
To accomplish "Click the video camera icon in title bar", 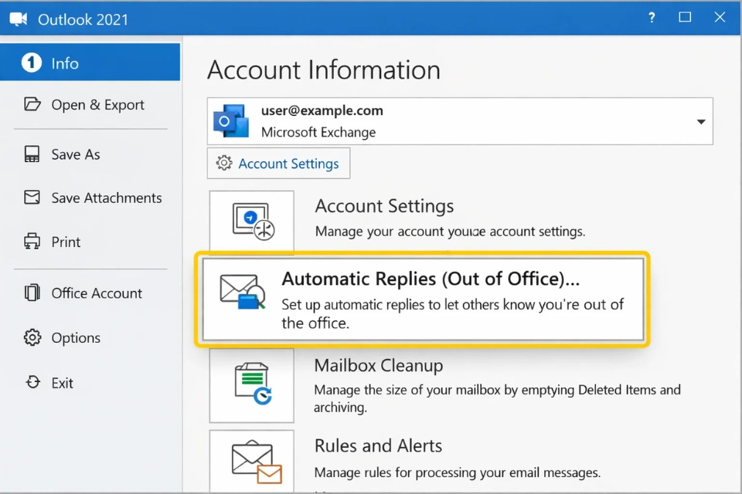I will click(17, 17).
